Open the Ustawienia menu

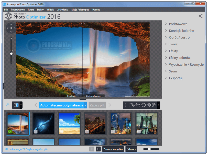click(x=62, y=9)
